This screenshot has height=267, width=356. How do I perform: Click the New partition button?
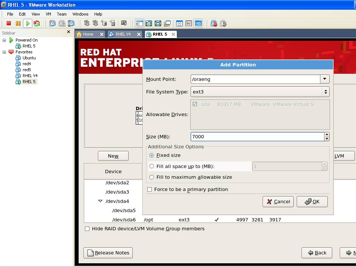point(113,156)
